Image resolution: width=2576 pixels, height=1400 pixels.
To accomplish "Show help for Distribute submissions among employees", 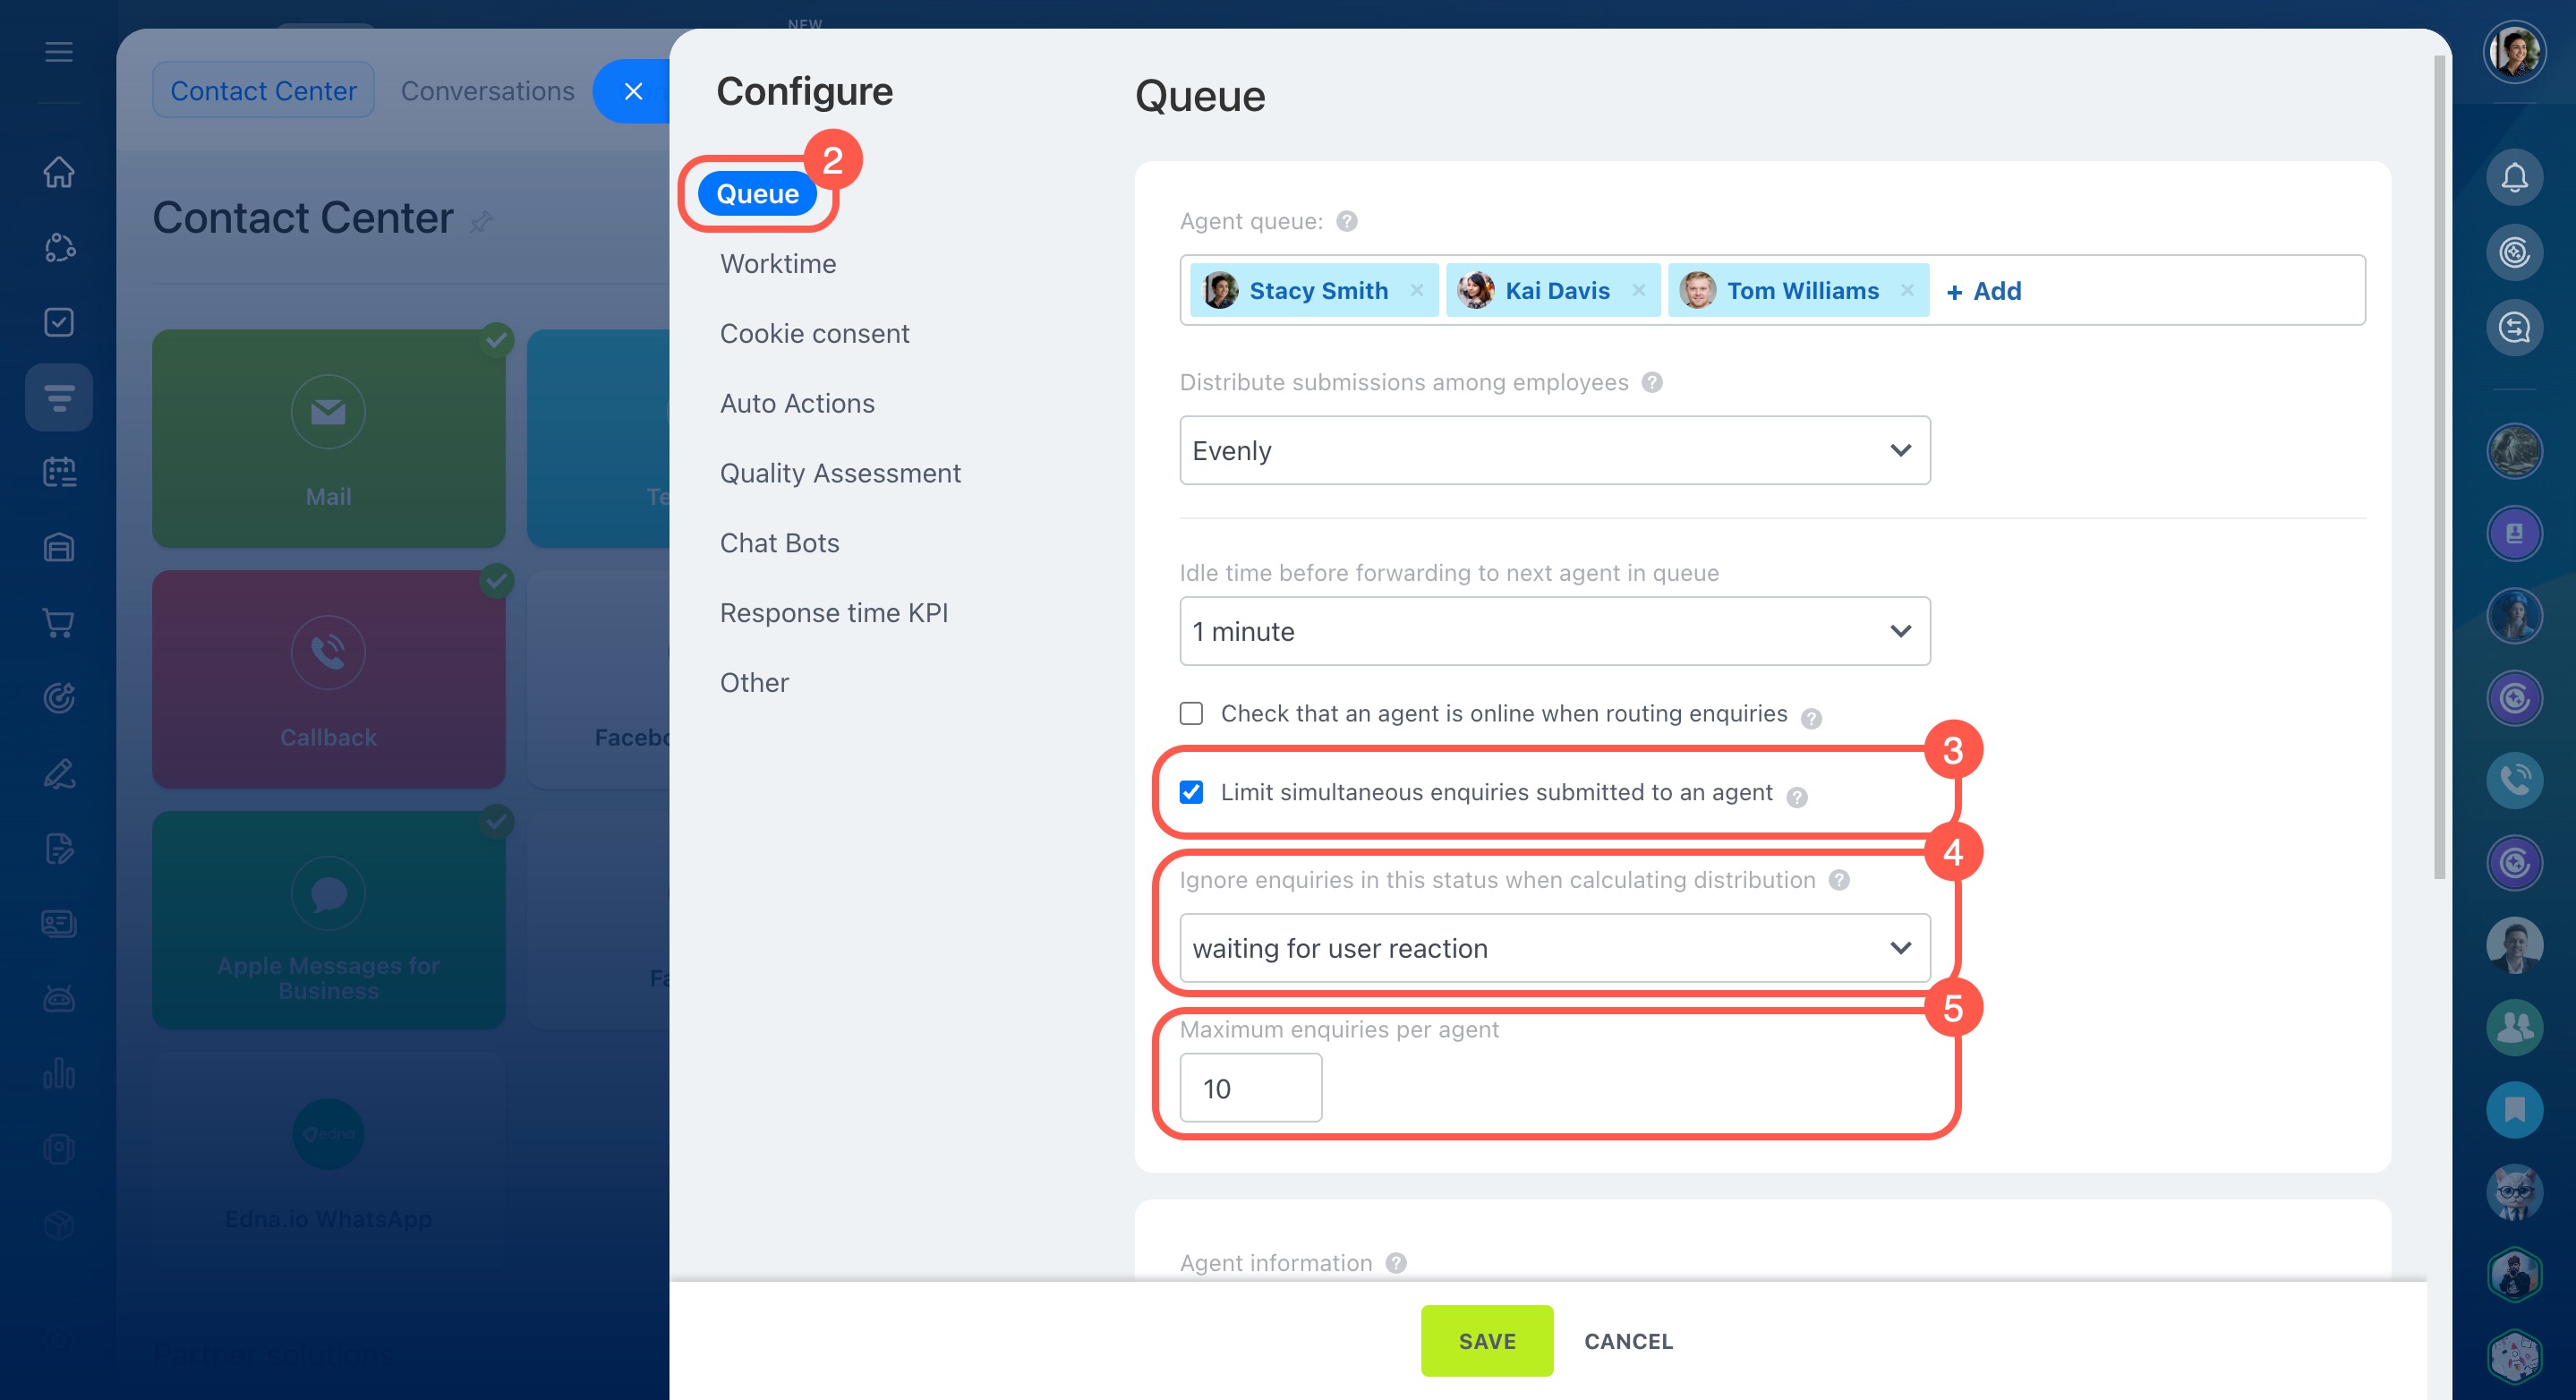I will [x=1652, y=382].
